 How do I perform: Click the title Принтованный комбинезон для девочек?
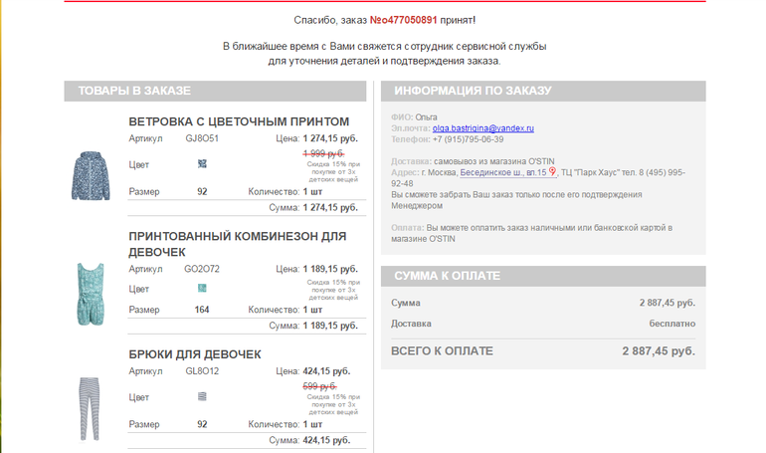pyautogui.click(x=237, y=244)
